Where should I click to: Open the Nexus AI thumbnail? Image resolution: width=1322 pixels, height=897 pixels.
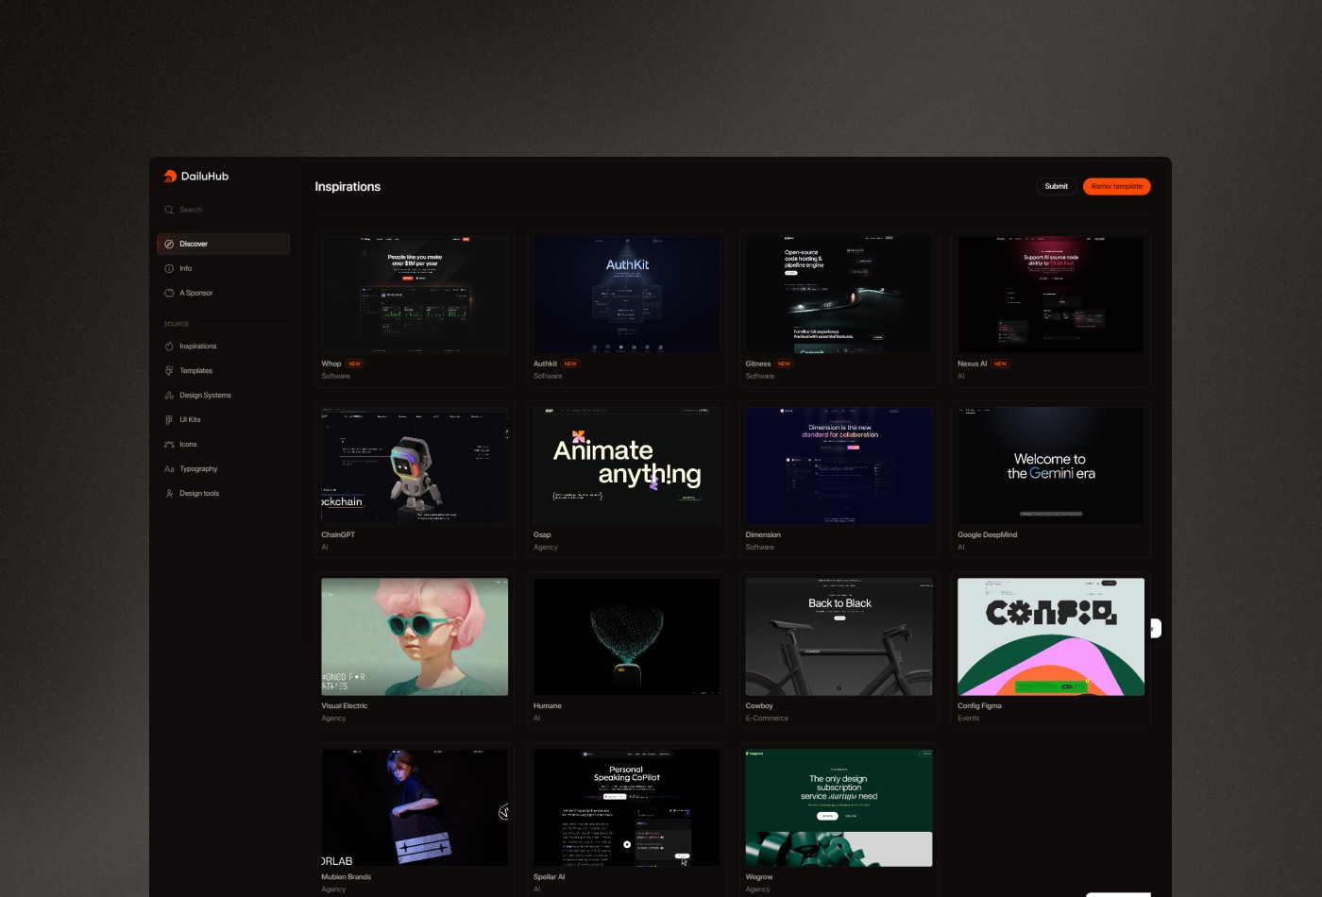(1051, 295)
